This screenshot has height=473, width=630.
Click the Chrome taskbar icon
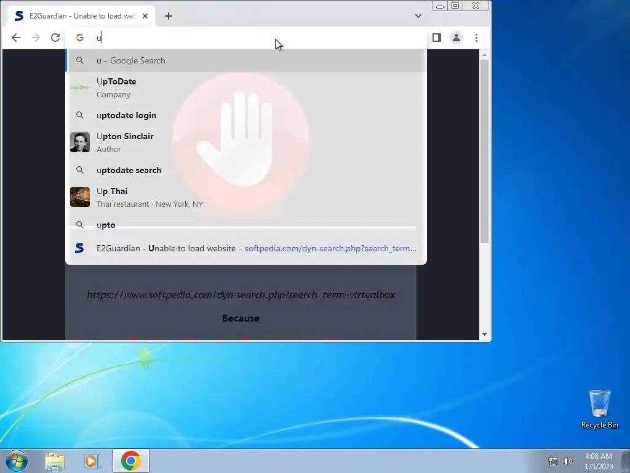click(130, 461)
